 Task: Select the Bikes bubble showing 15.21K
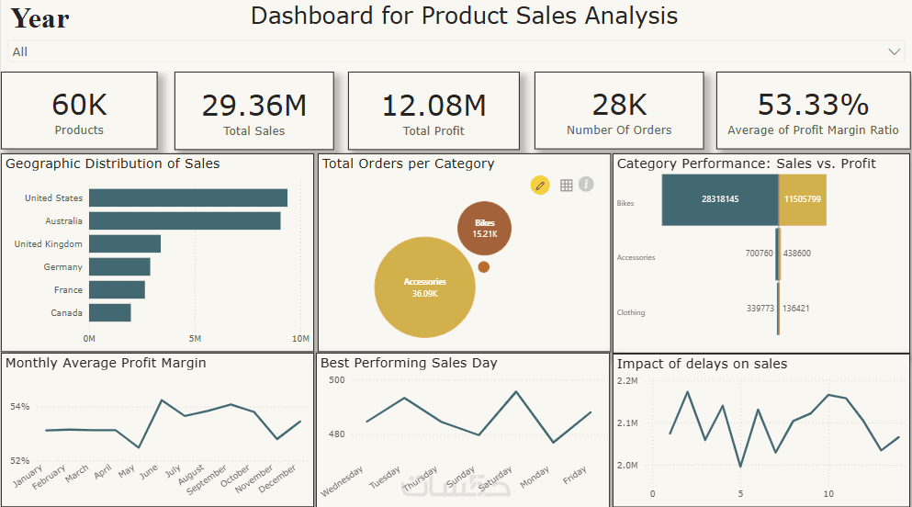pos(484,229)
